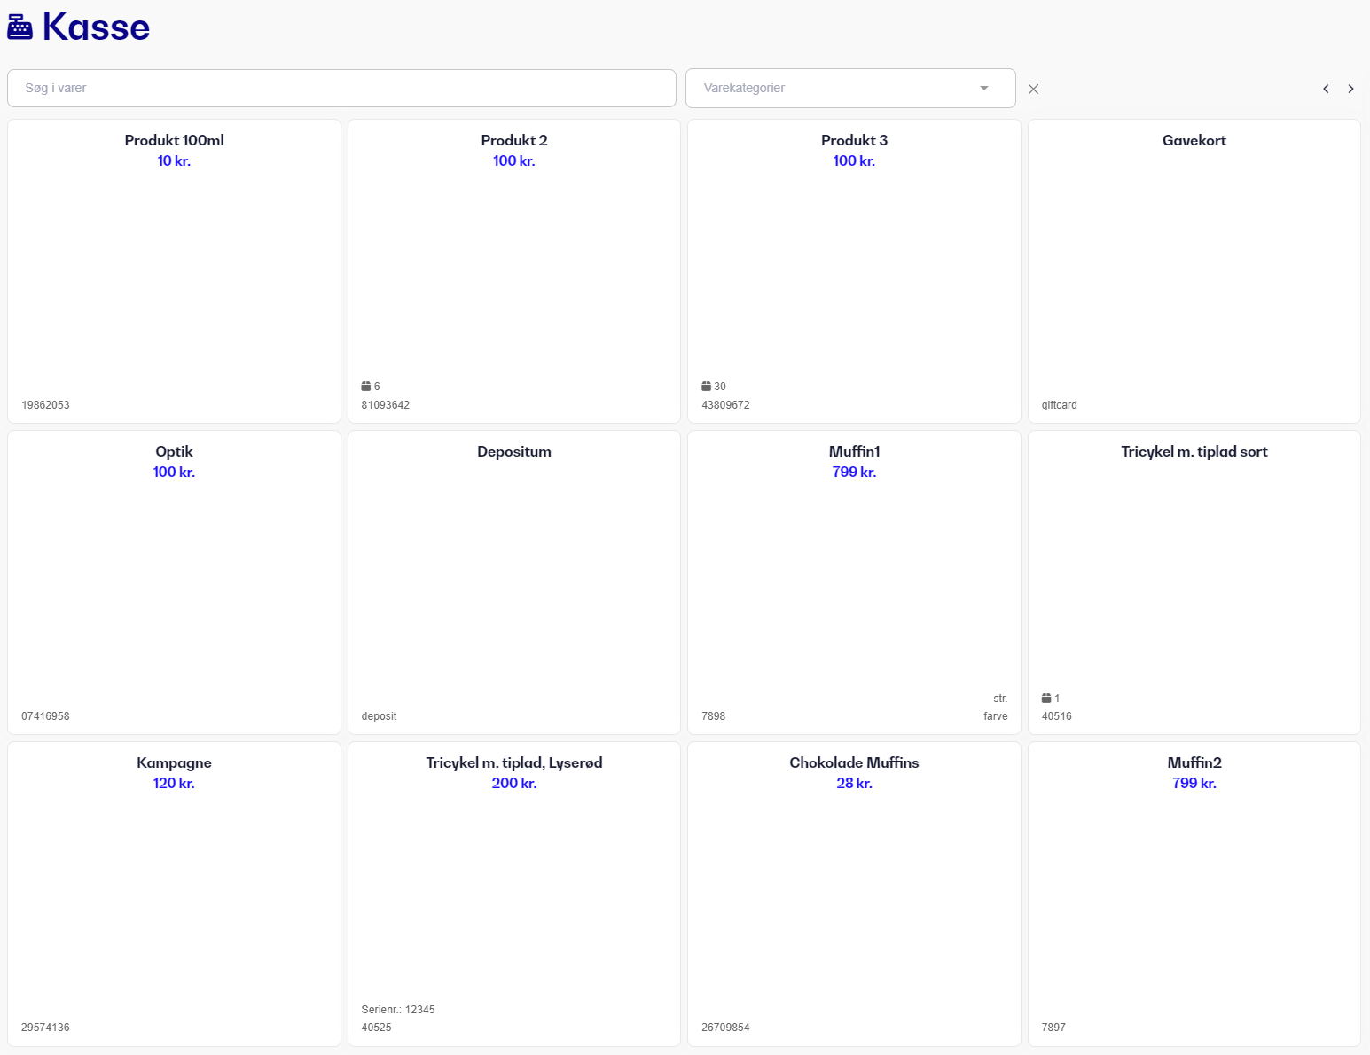Screen dimensions: 1370x1055
Task: Click the farve variant label on Muffin1
Action: coord(996,716)
